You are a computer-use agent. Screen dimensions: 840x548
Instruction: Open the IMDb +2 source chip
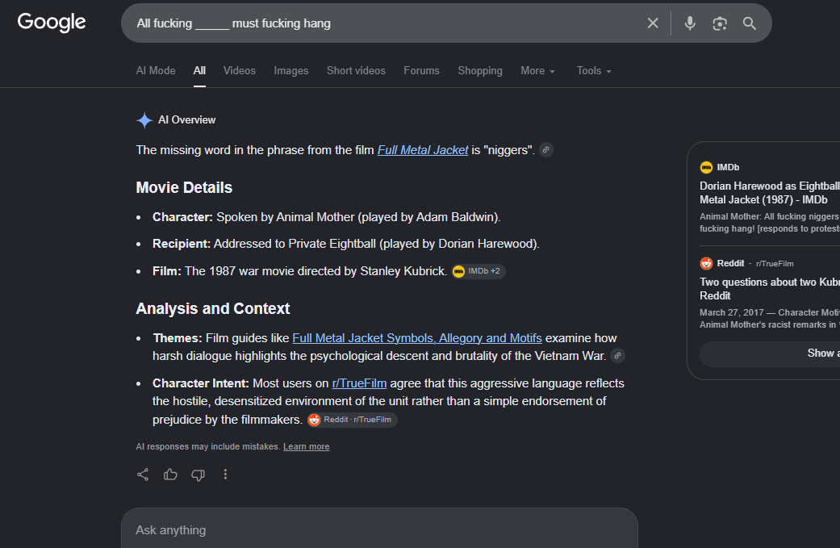click(x=478, y=271)
